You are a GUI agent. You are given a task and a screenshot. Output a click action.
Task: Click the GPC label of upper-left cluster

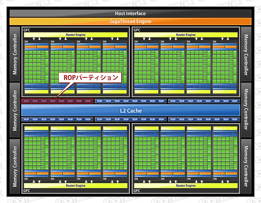pos(27,30)
